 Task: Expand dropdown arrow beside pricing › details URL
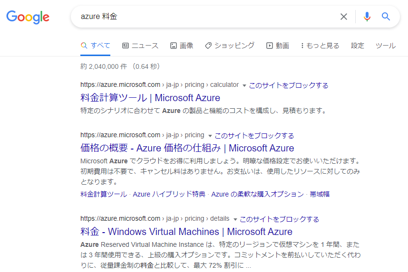235,219
